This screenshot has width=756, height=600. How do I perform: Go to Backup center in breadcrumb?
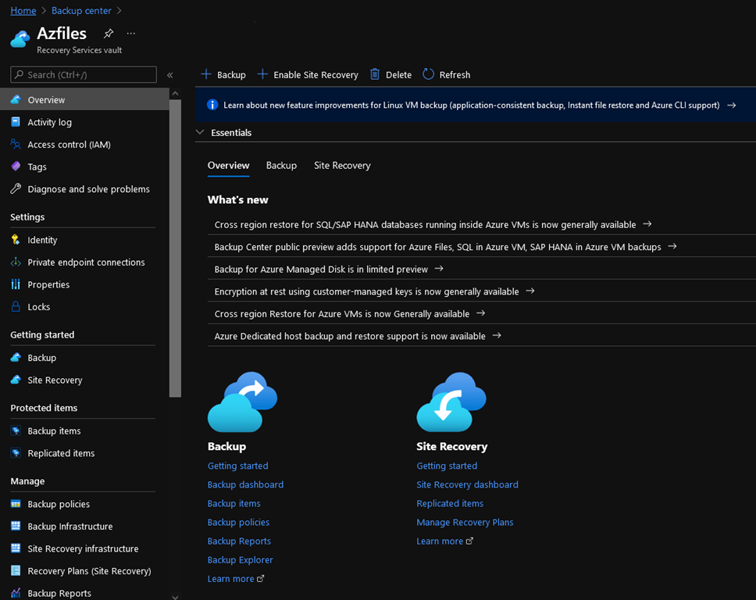click(81, 11)
